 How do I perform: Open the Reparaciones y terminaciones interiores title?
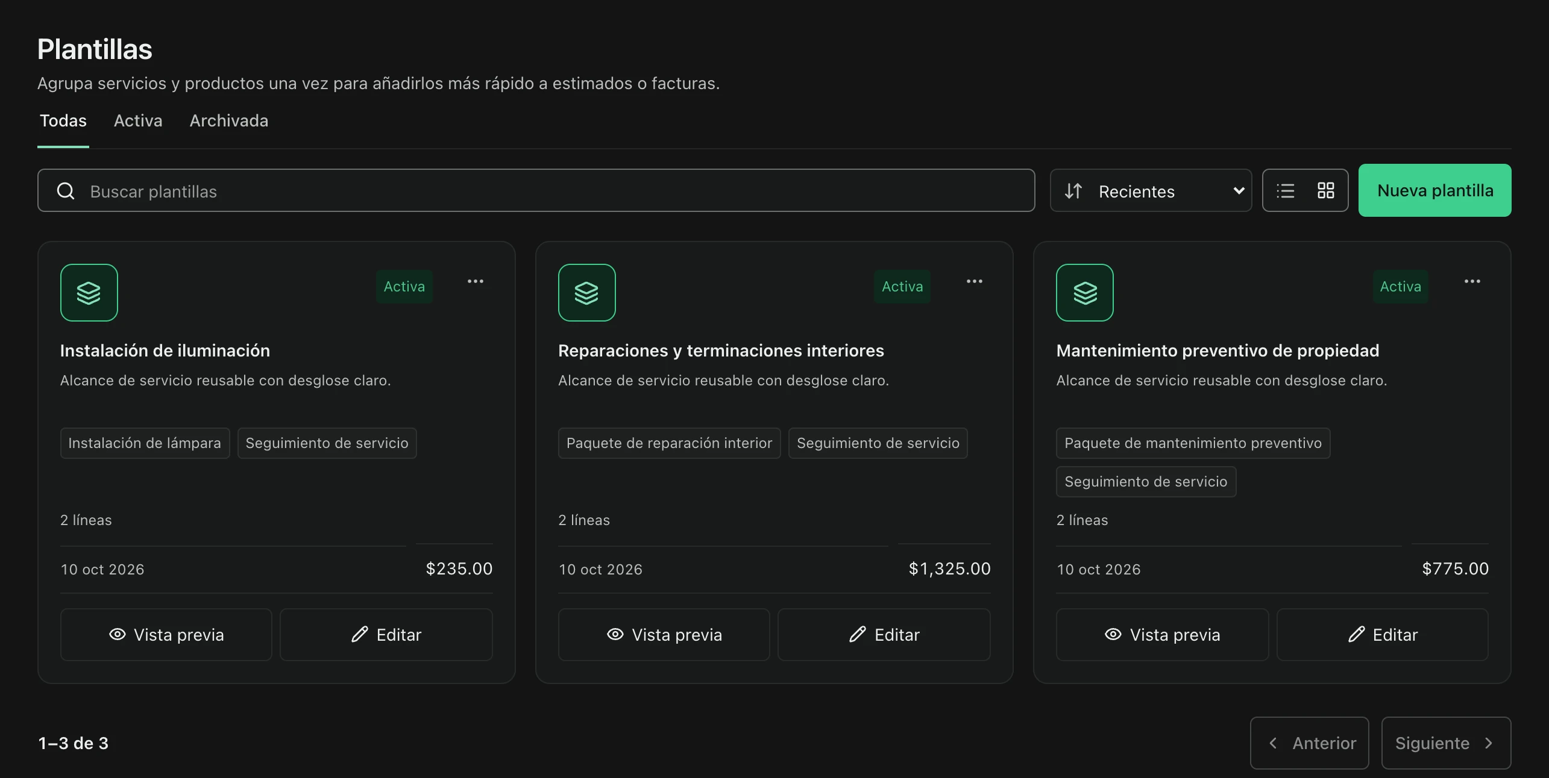coord(721,350)
